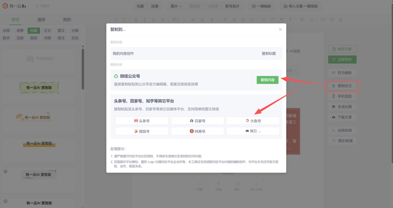Close the 复制到 dialog
This screenshot has height=208, width=393.
point(280,29)
